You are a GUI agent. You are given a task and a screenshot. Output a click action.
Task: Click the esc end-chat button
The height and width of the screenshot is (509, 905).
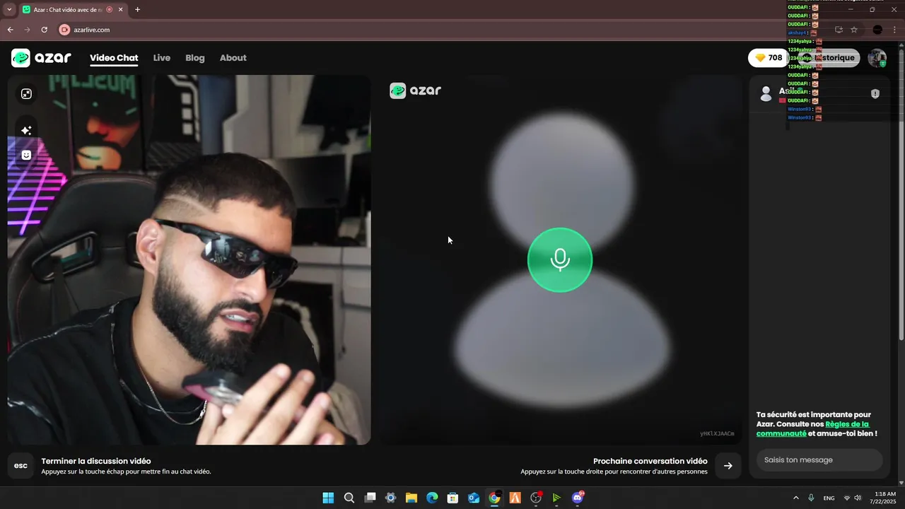point(21,465)
